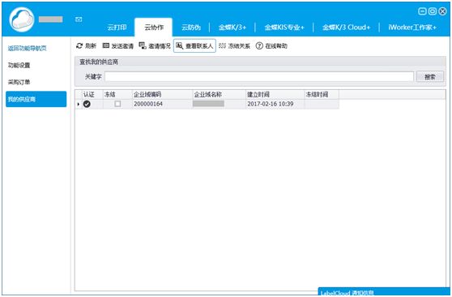Maximize the window
Screen dimensions: 452x297
[x=433, y=11]
